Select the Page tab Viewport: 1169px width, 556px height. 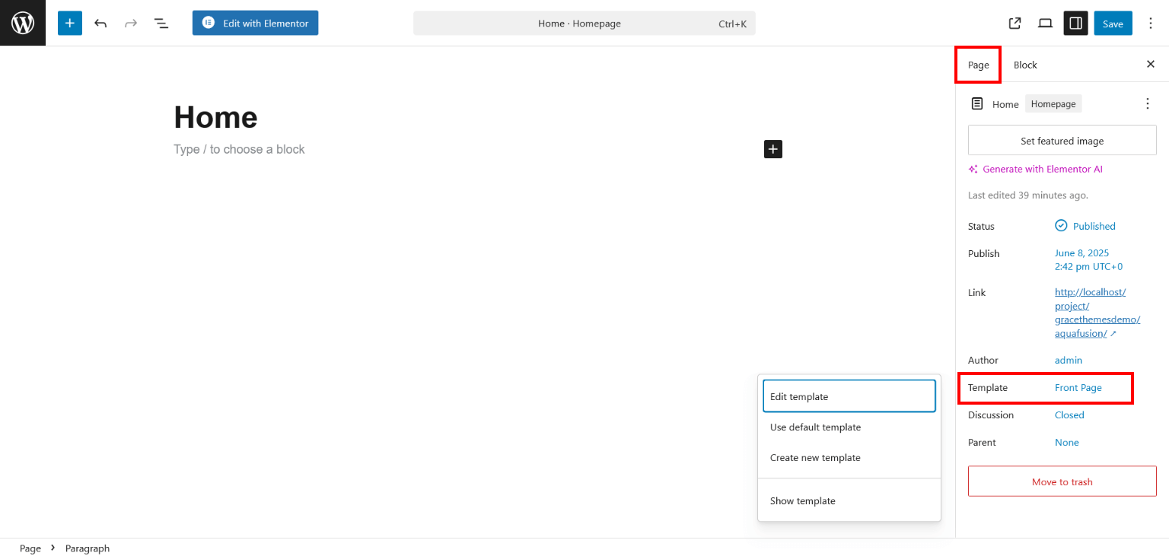(978, 65)
